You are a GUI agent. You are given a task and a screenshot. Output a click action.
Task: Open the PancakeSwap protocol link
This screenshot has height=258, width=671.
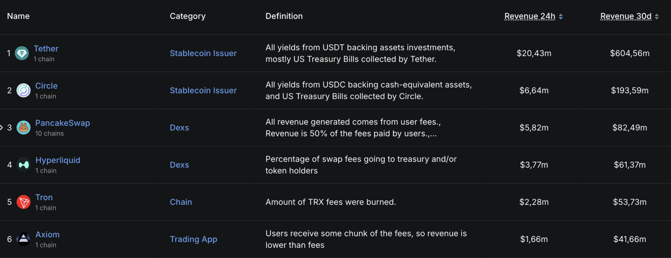(x=63, y=123)
